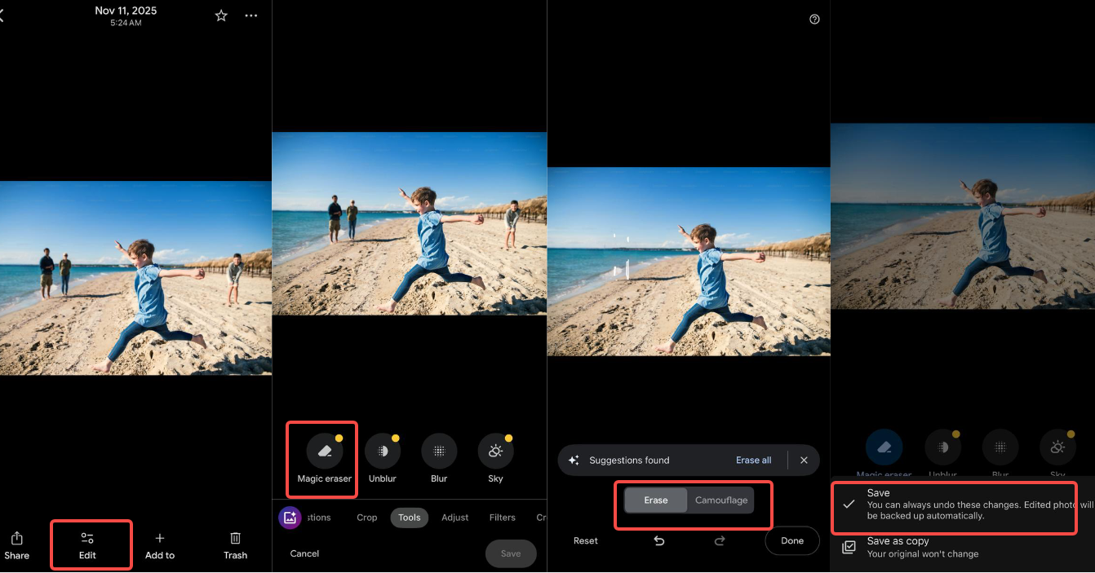Tap Erase all link

click(x=754, y=461)
